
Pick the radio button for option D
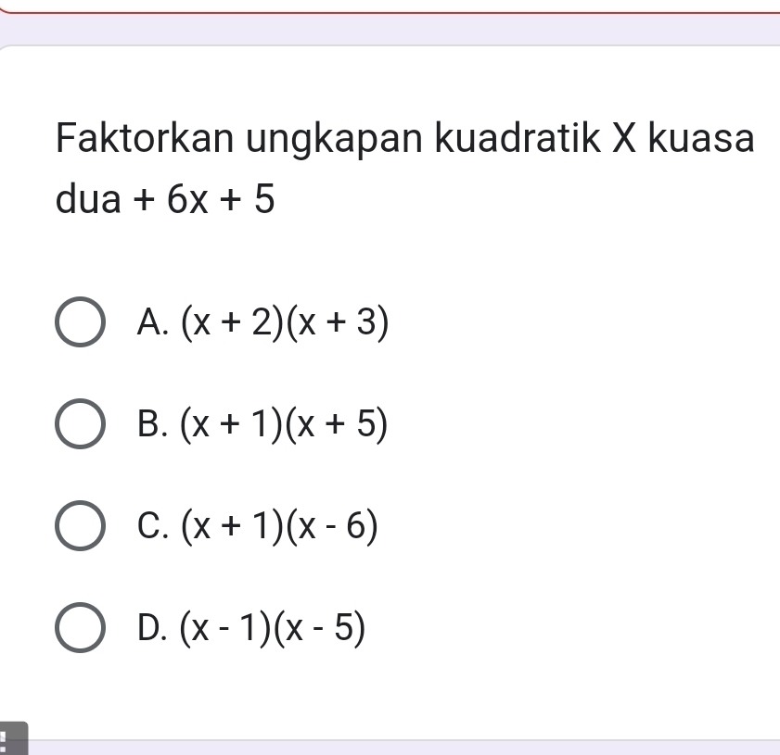click(x=83, y=630)
